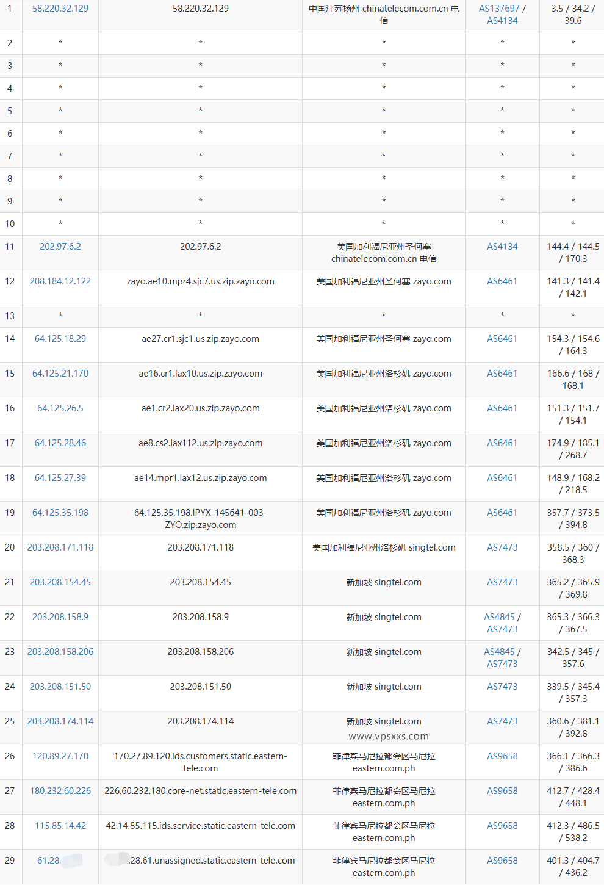Open IP link 64.125.21.170
Screen dimensions: 604x885
(x=60, y=374)
